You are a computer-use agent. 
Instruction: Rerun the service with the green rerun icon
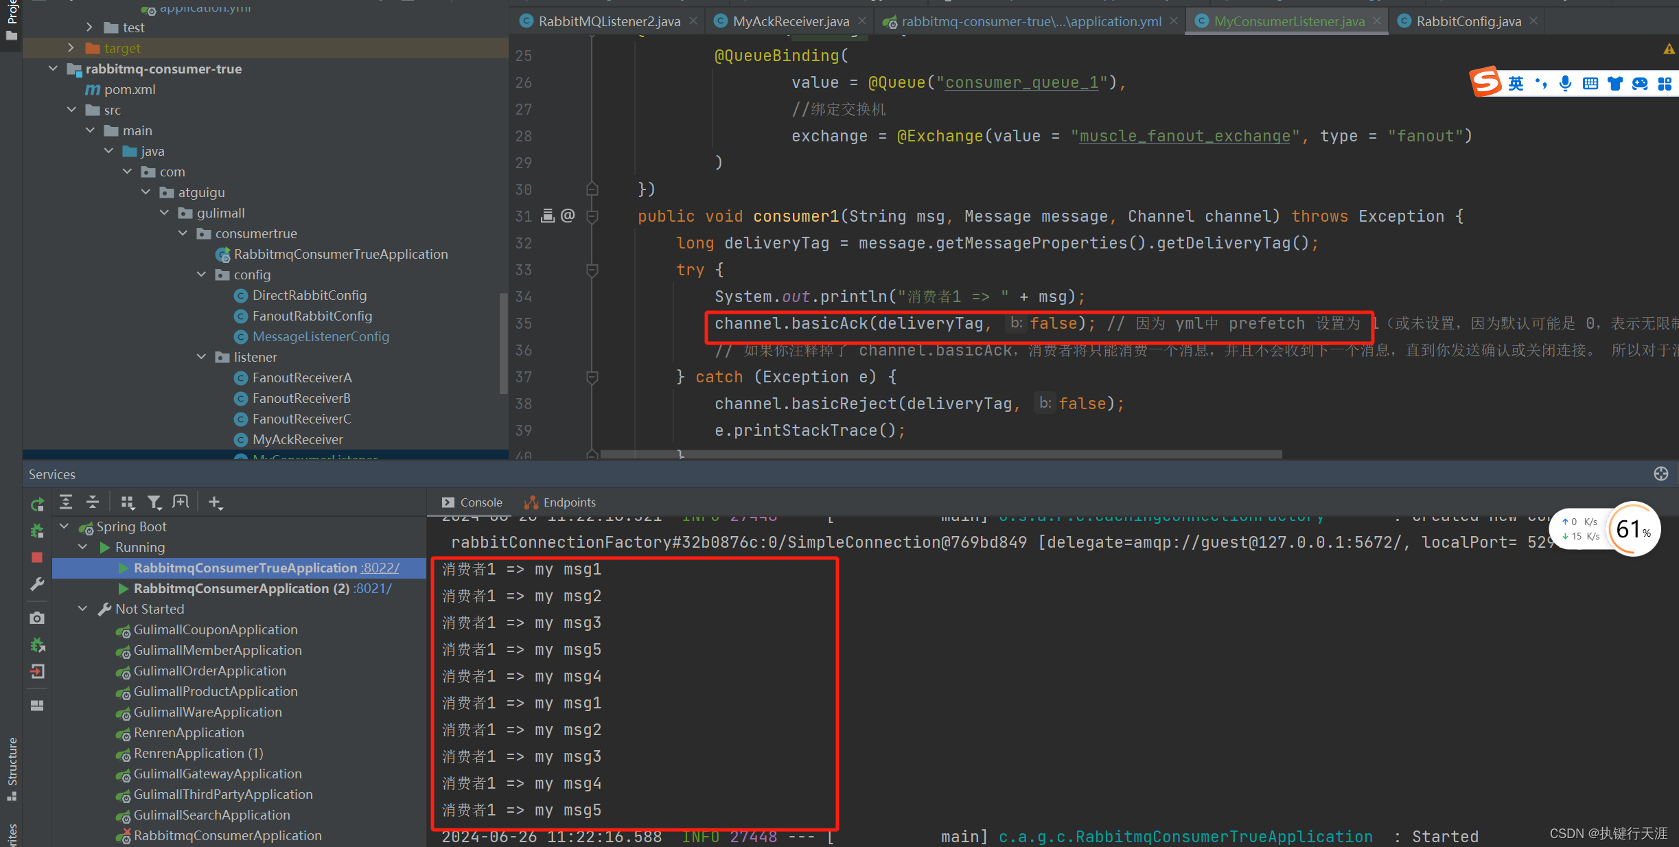click(x=38, y=504)
